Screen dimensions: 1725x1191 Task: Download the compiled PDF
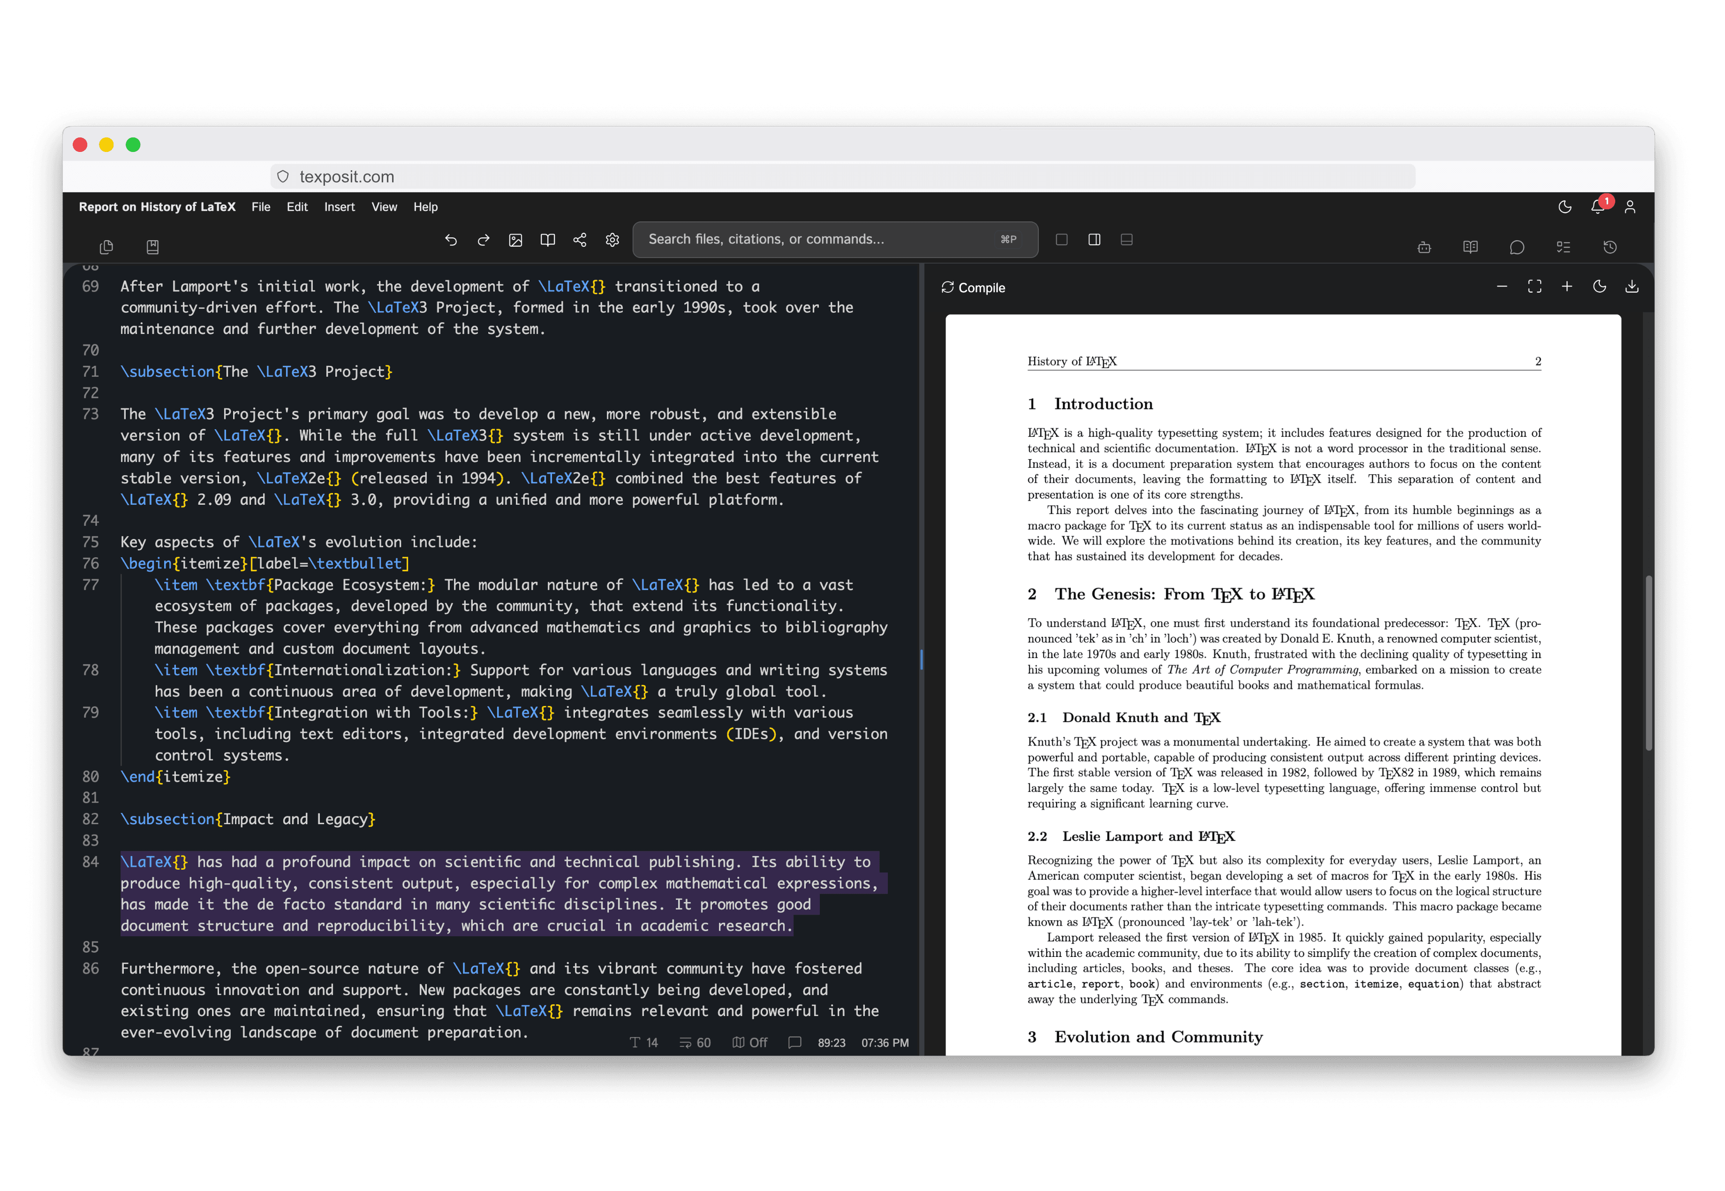point(1632,287)
